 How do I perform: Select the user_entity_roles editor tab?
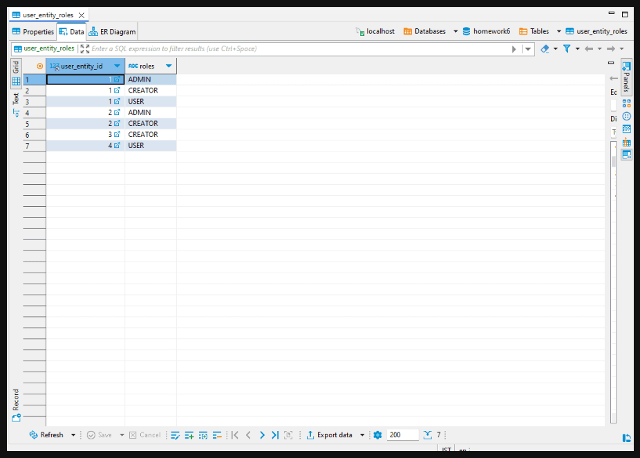tap(48, 15)
